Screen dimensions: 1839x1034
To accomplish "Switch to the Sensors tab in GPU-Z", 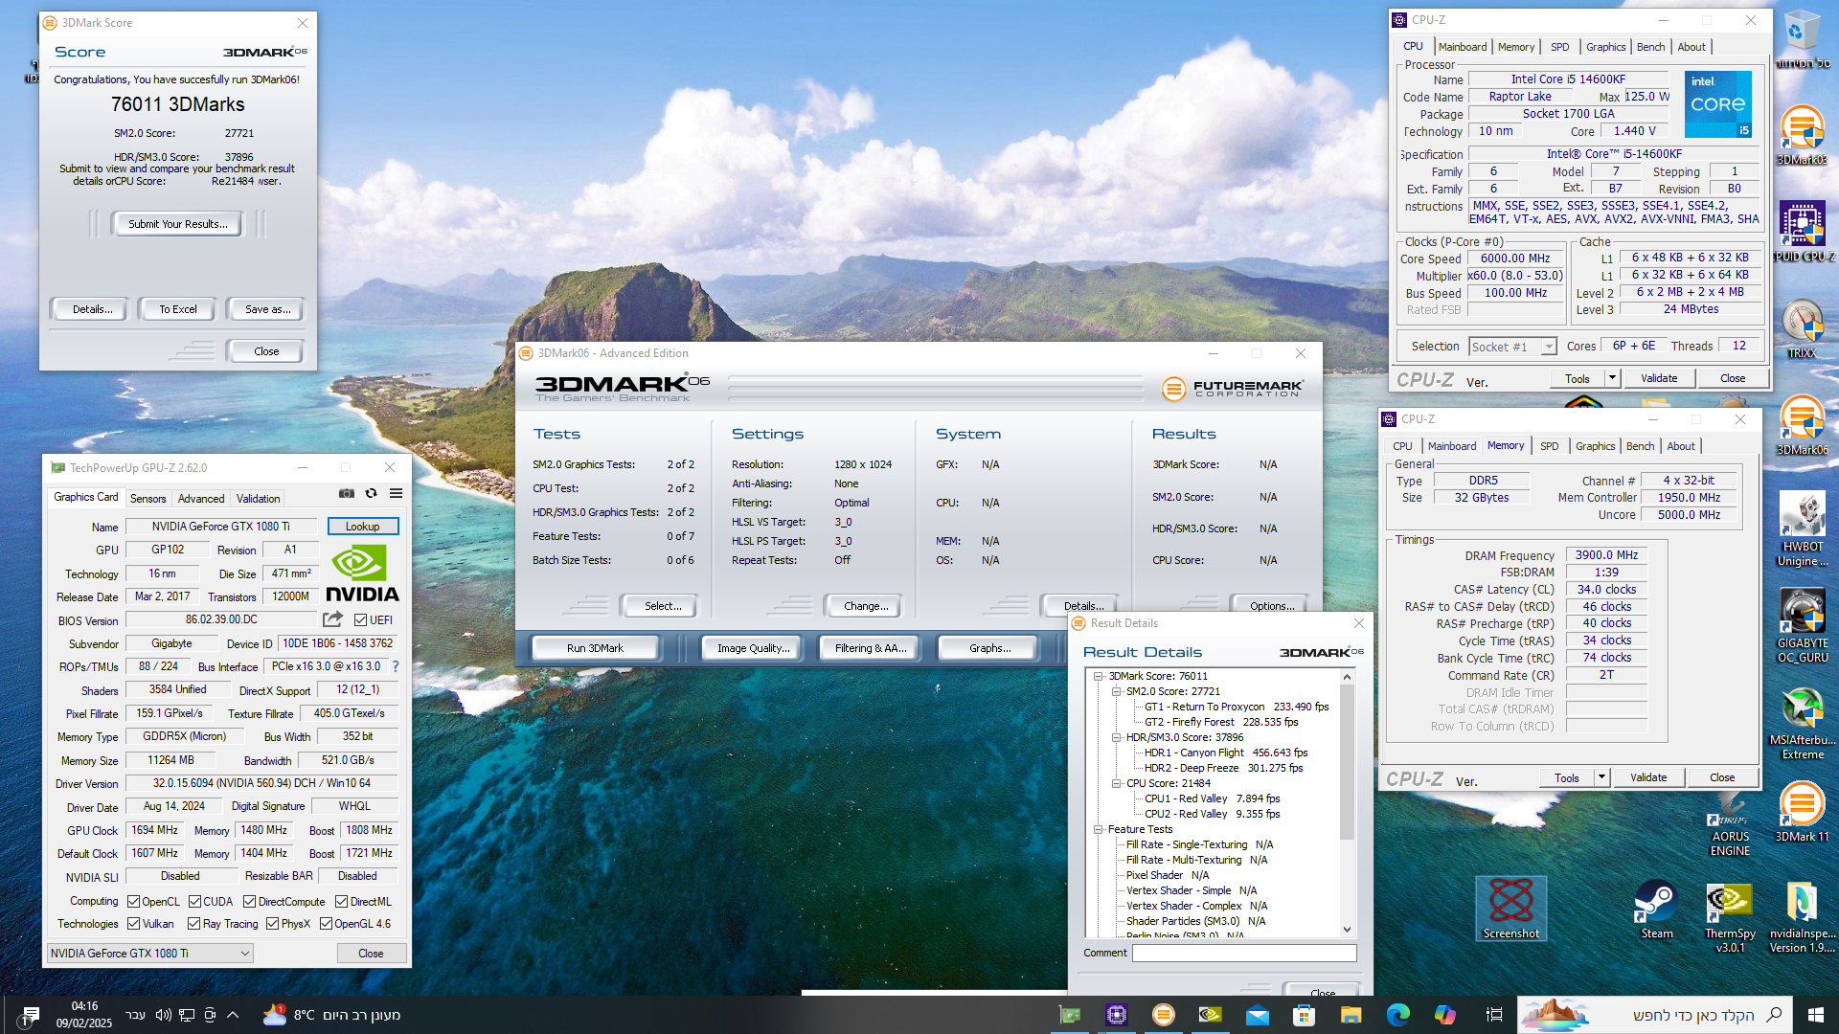I will click(x=148, y=499).
